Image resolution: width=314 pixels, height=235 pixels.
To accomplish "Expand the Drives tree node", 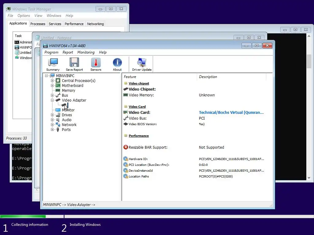I will [52, 115].
